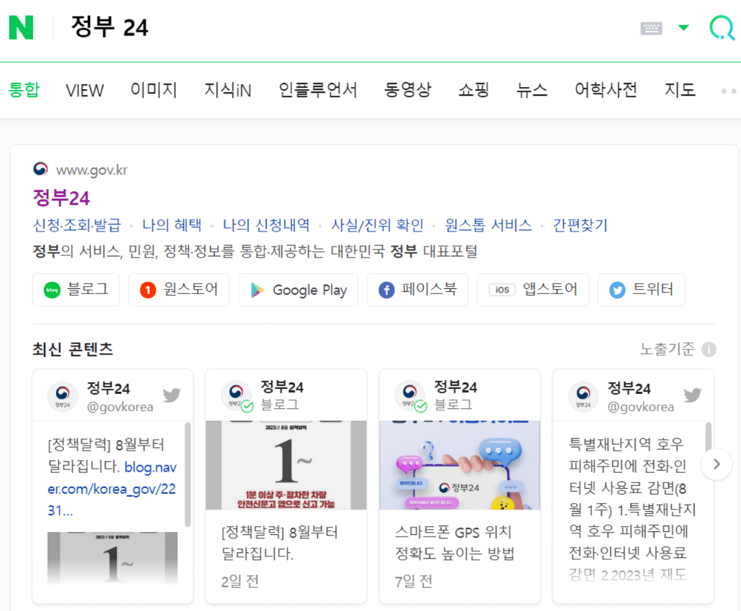Open search with the magnifier icon
The image size is (741, 611).
[x=721, y=27]
